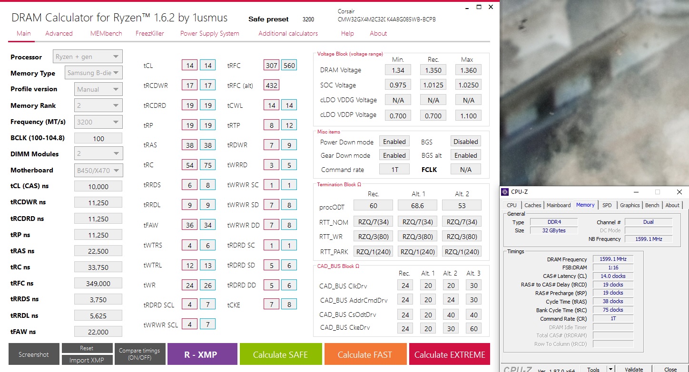
Task: Open the MEMbench tab
Action: pyautogui.click(x=106, y=33)
